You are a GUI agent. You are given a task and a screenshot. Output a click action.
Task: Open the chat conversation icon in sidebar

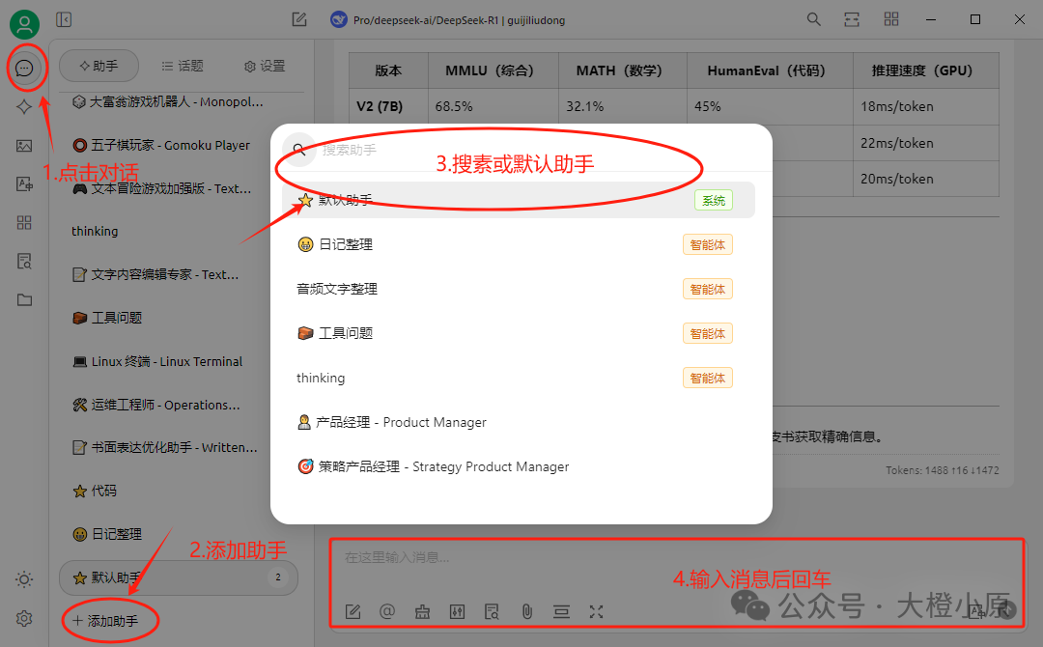point(24,68)
